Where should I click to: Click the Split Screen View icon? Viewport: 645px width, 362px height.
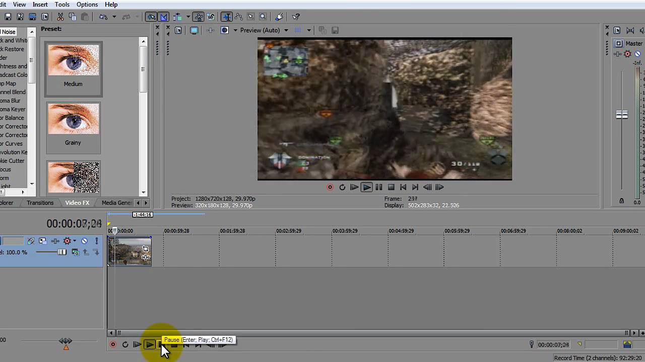(x=225, y=30)
